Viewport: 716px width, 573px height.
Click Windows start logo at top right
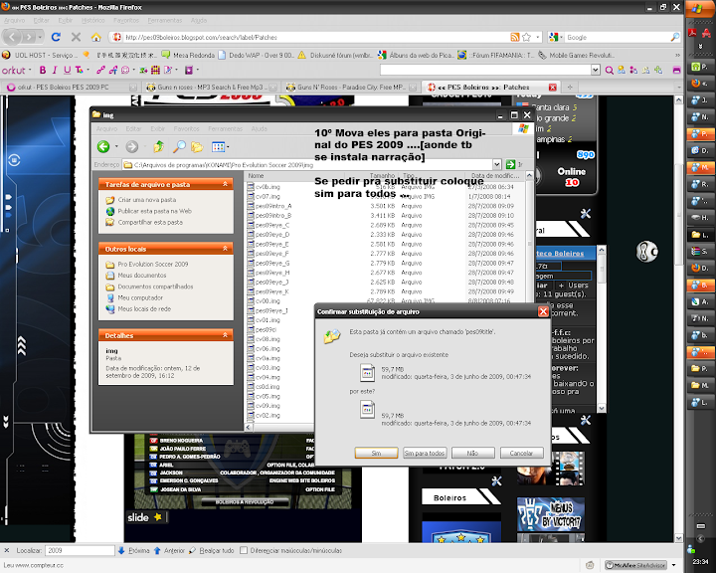coord(697,9)
